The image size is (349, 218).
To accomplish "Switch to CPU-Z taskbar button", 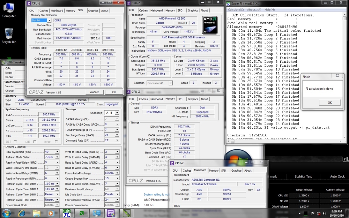I will click(x=111, y=213).
